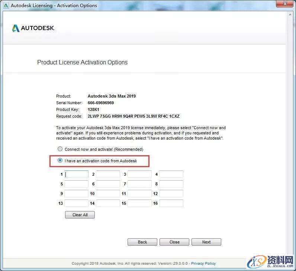296x271 pixels.
Task: Click activation code field 16
Action: [171, 203]
